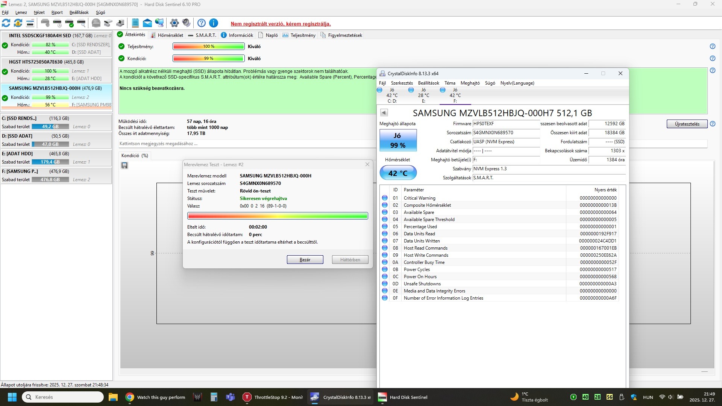Click the speaker sound toolbar icon
The height and width of the screenshot is (406, 722).
(x=186, y=23)
